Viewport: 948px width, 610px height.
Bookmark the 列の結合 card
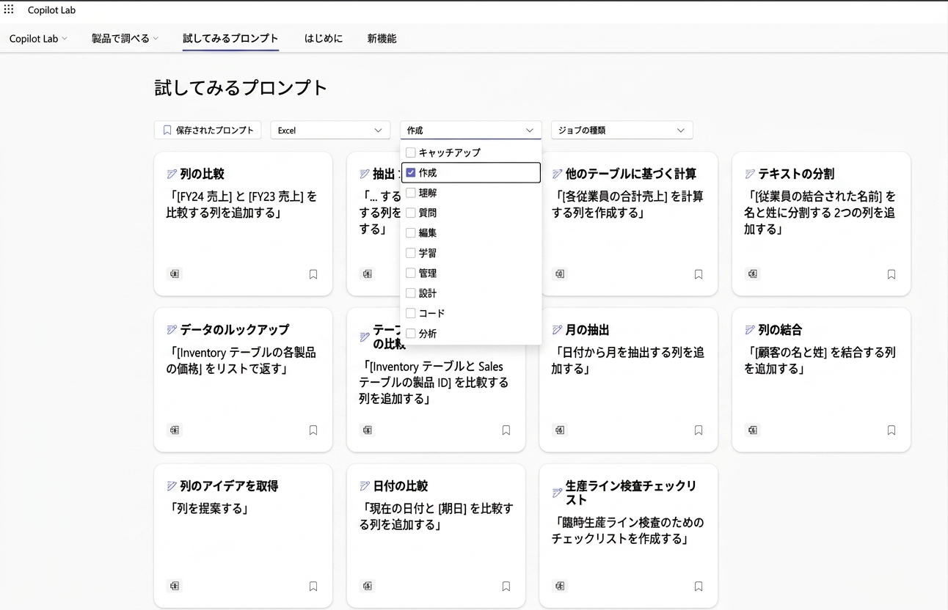coord(892,430)
